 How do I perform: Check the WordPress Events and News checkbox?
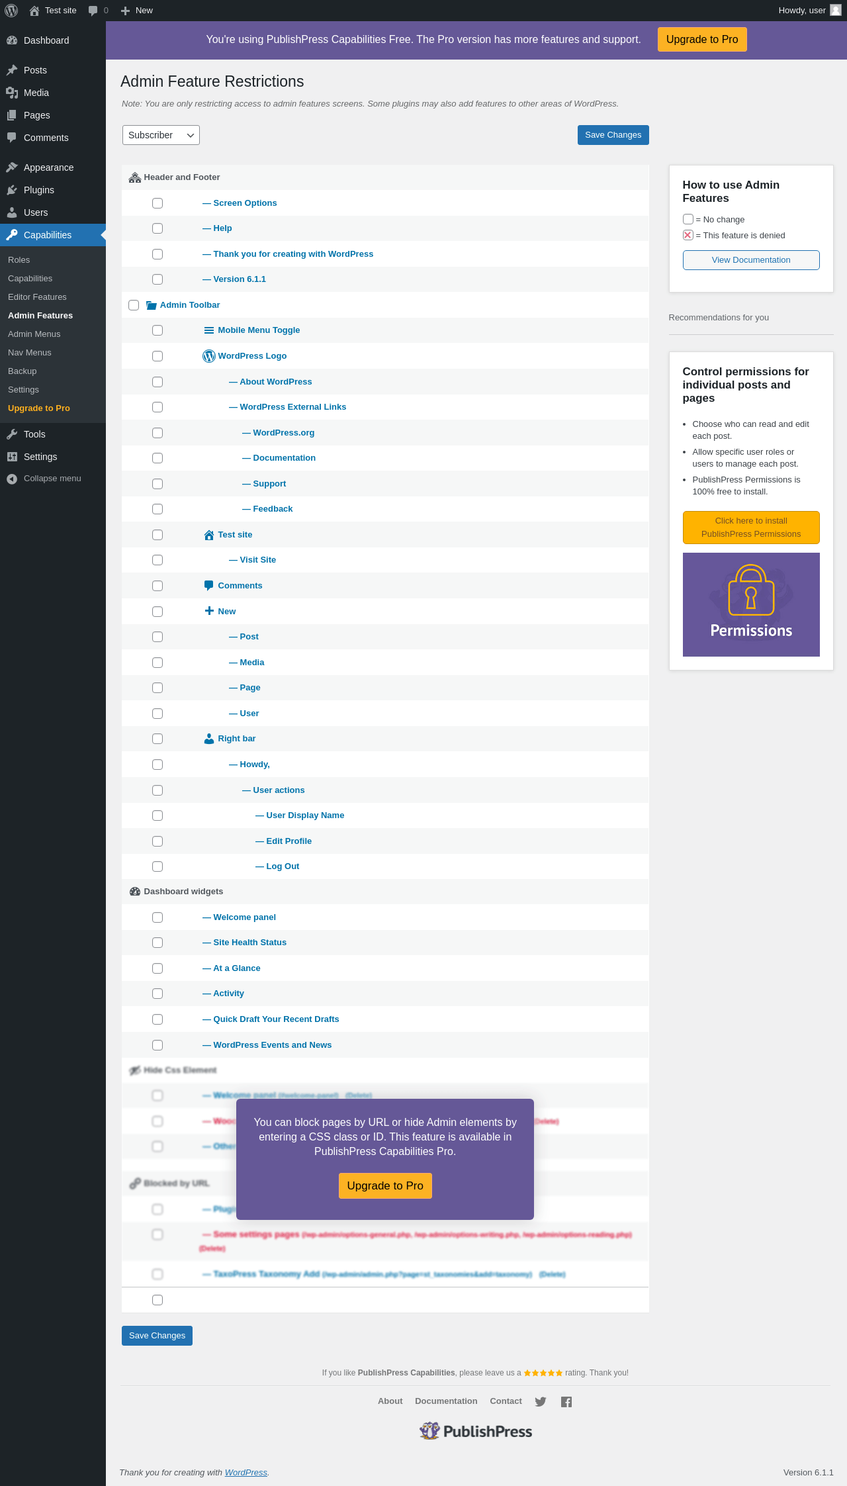click(157, 1045)
